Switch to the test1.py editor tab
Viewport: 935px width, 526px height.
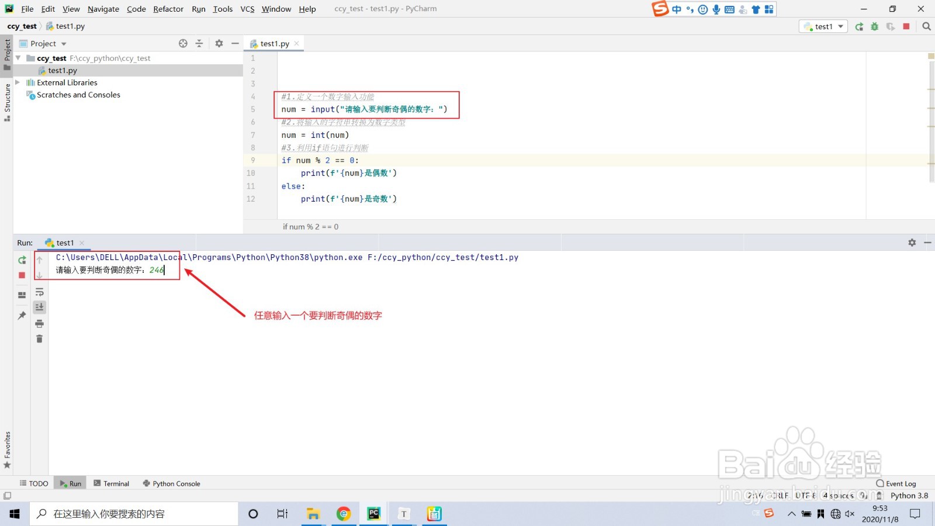pyautogui.click(x=275, y=44)
